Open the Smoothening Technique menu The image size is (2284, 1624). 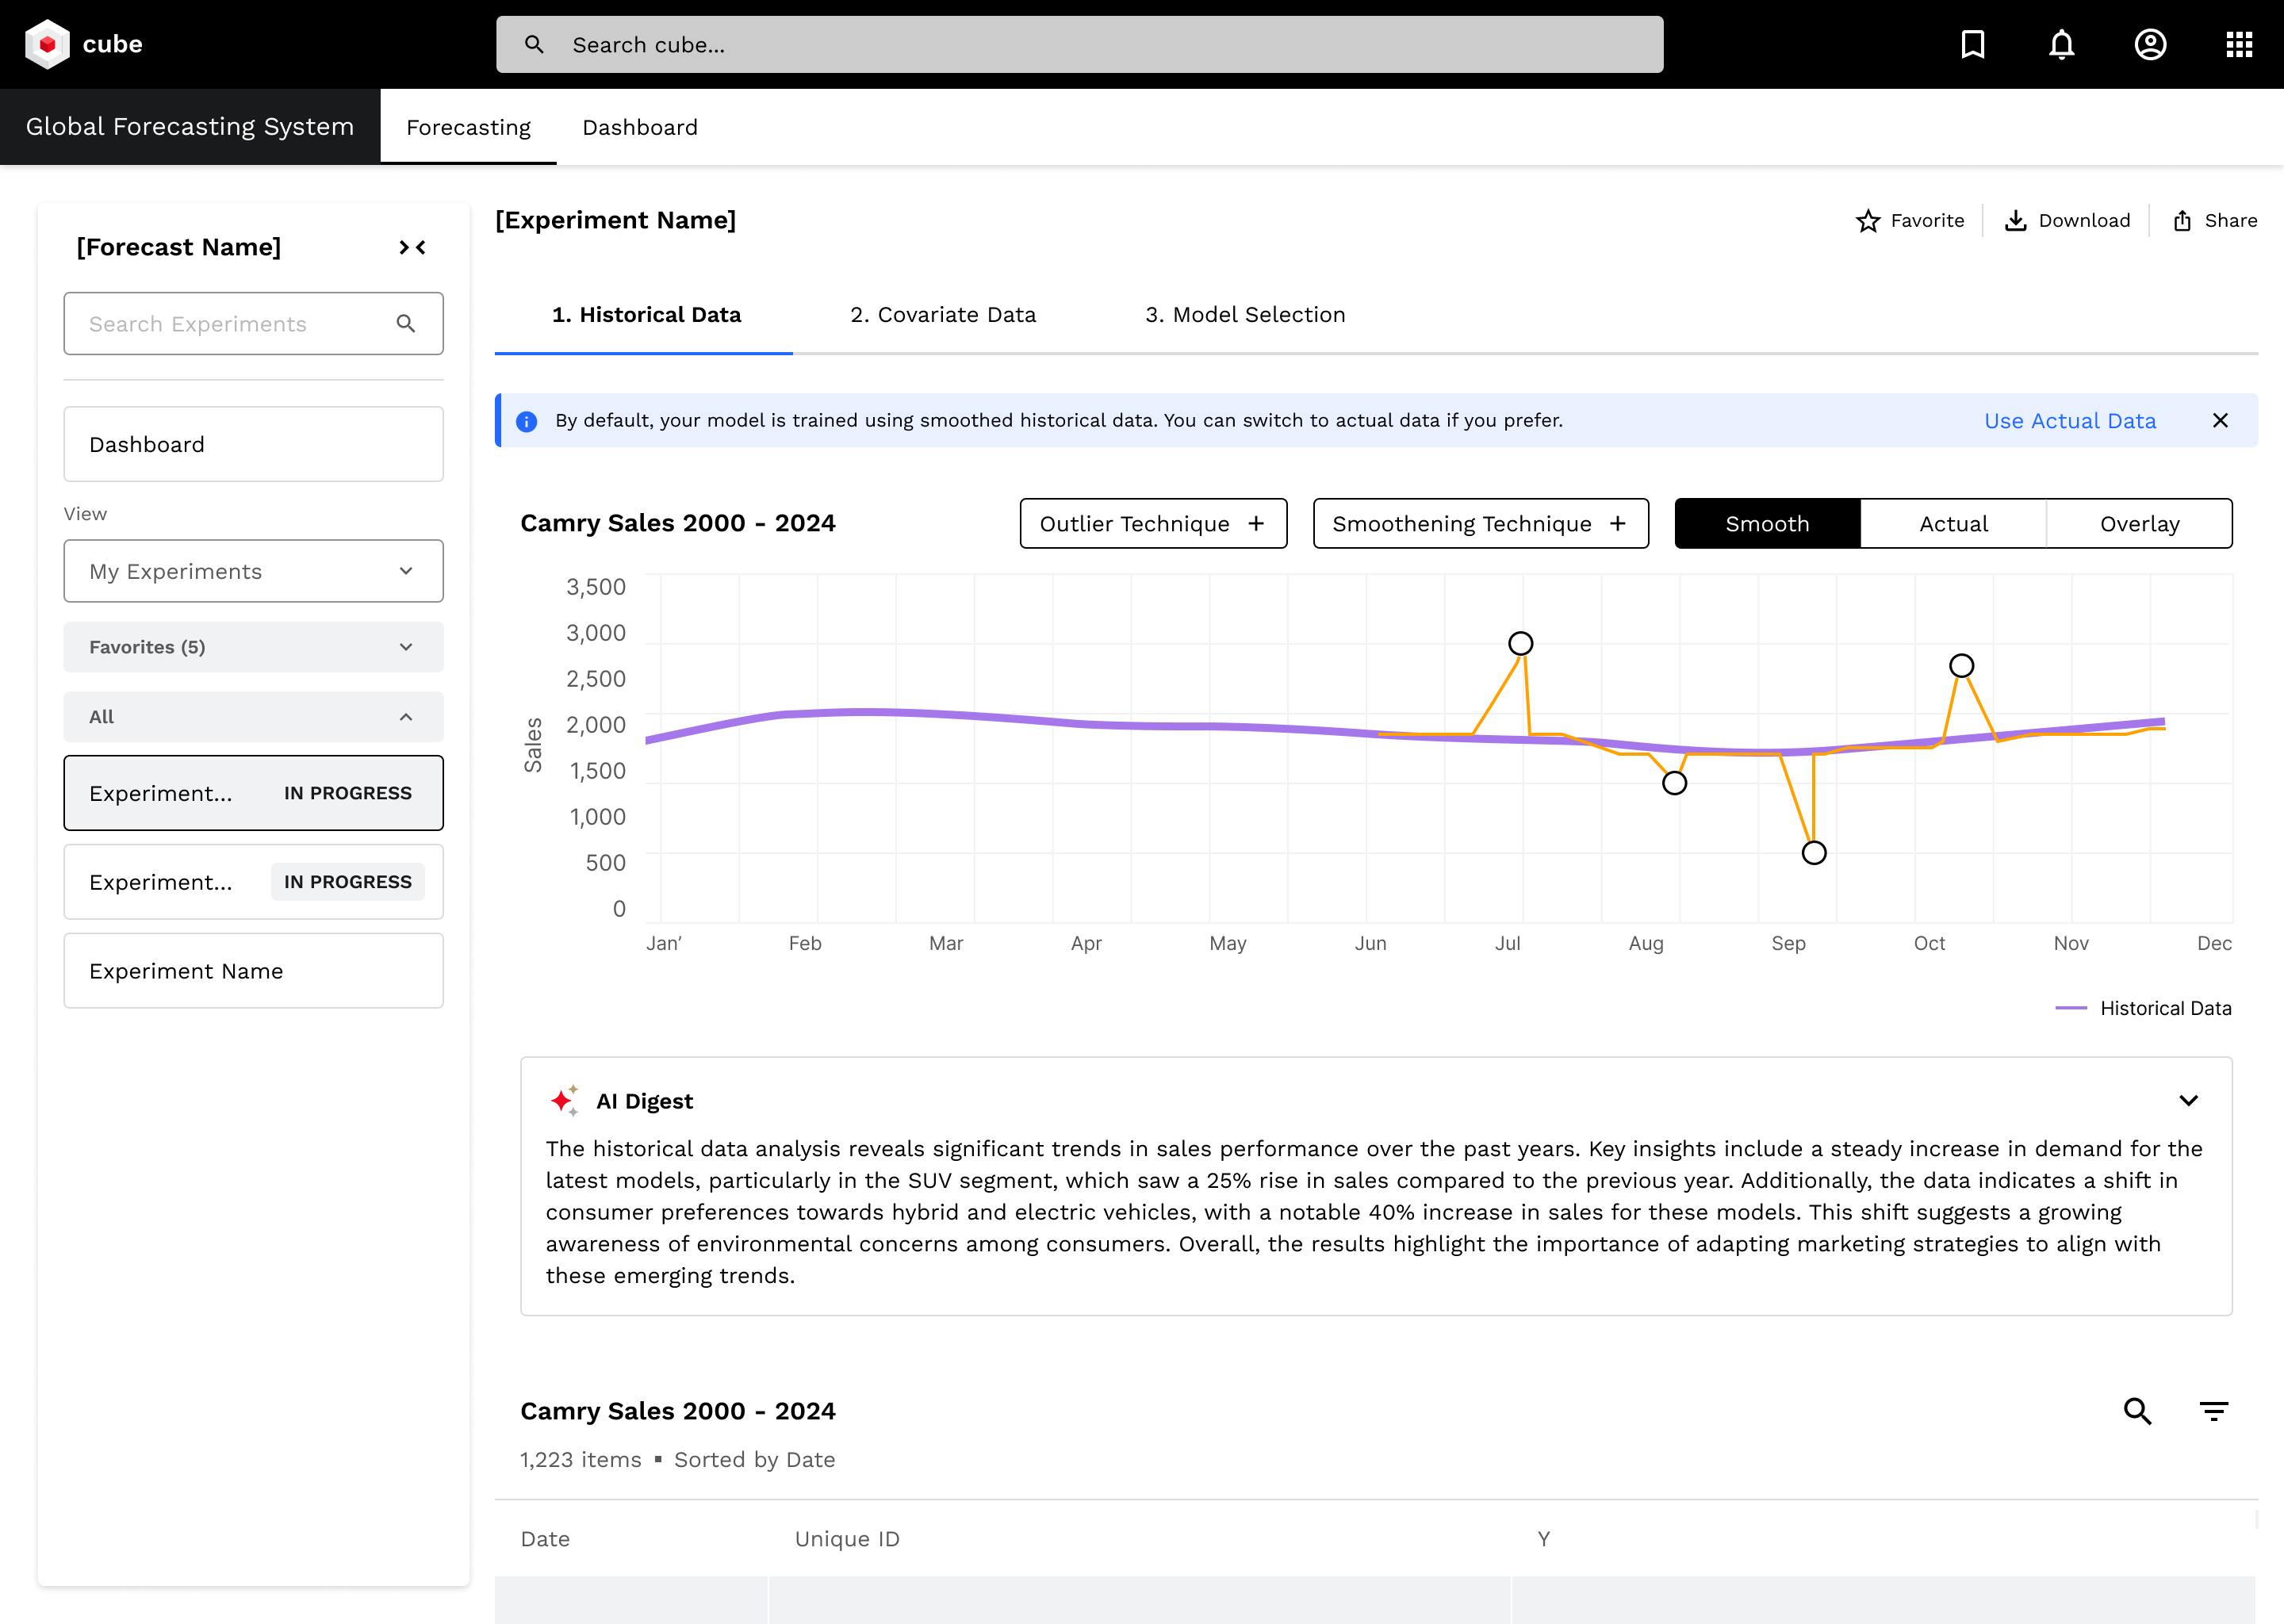(x=1480, y=523)
